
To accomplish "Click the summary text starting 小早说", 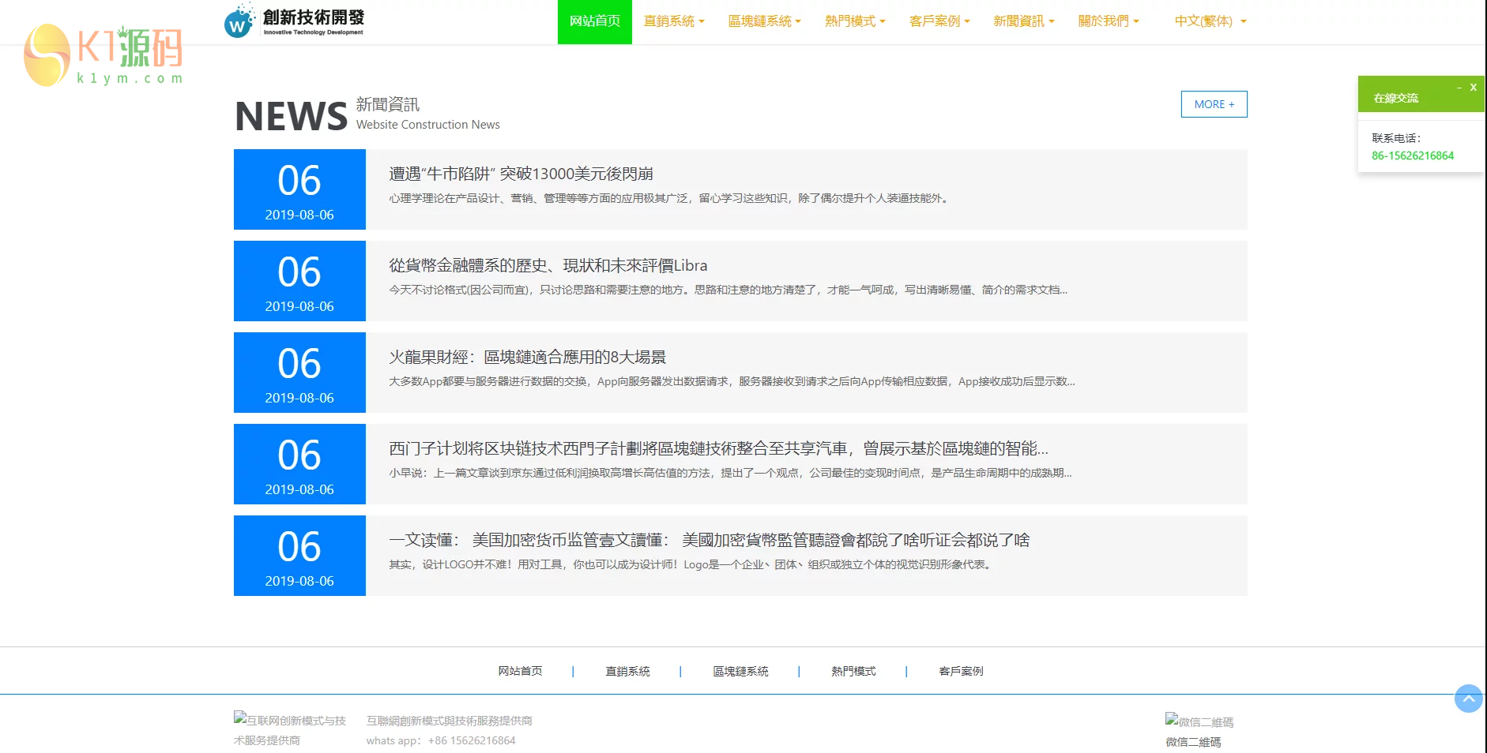I will [730, 473].
